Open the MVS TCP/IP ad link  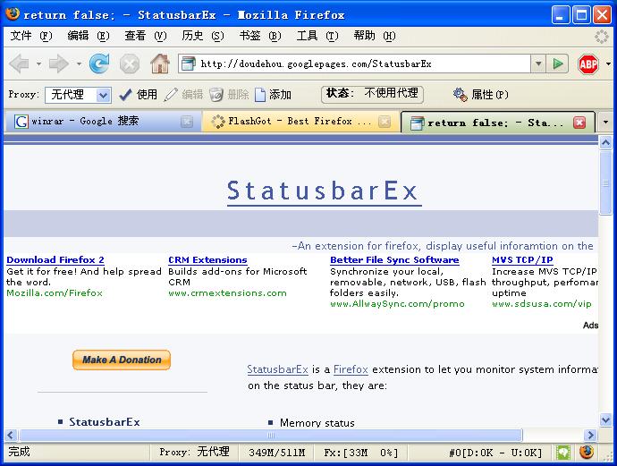522,259
